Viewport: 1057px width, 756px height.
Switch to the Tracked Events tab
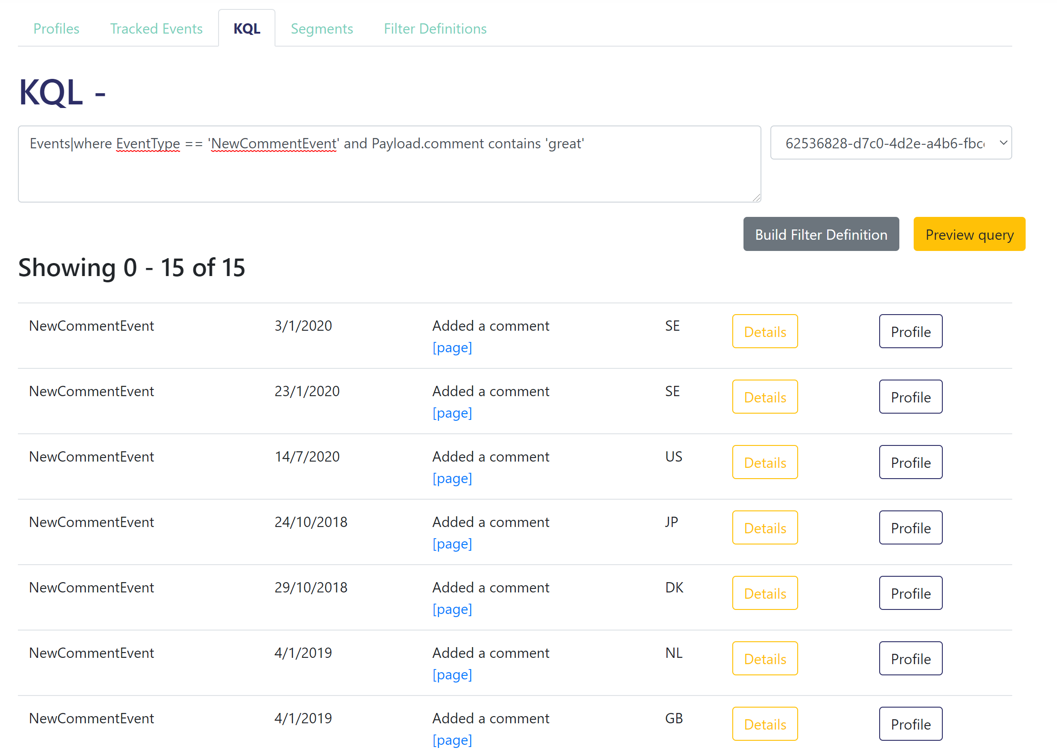[x=156, y=29]
